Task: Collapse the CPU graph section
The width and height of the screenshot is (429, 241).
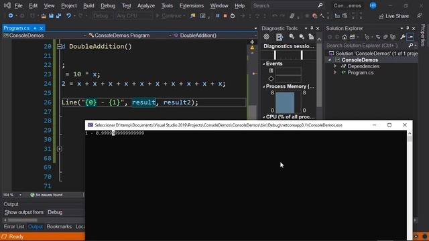Action: [x=263, y=117]
